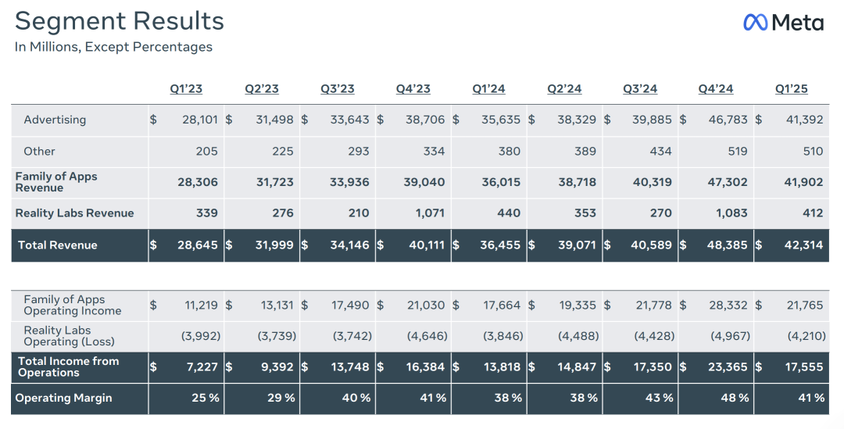This screenshot has width=844, height=429.
Task: Select the Reality Labs Operating (Loss) label
Action: [x=69, y=336]
